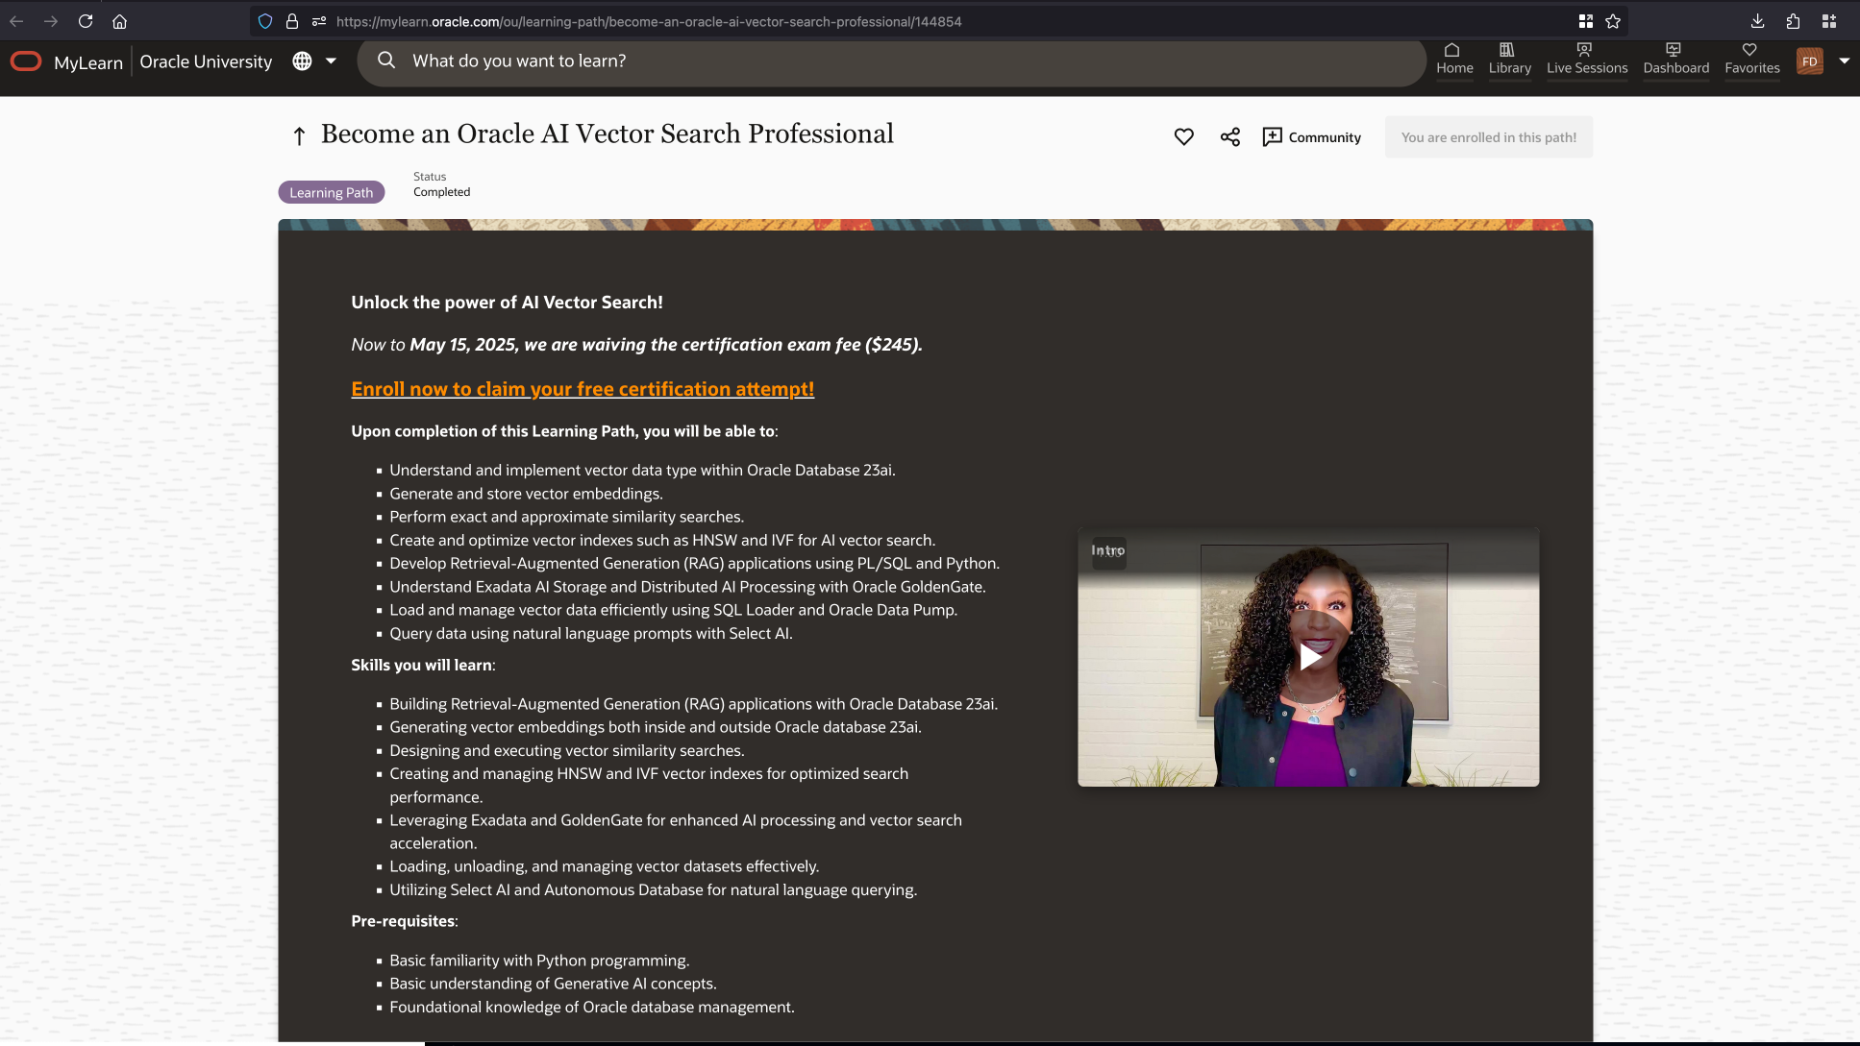Click 'Query data using natural language prompts' bullet

click(591, 634)
